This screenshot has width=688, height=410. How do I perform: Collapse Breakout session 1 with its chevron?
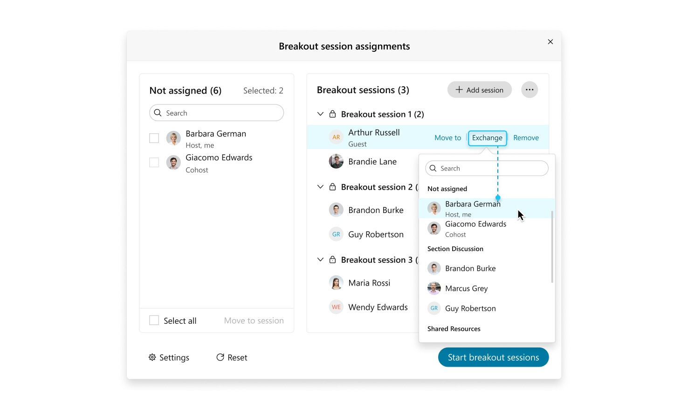[x=320, y=114]
